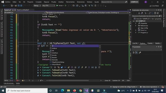Click IntelliSense filter namespaces braces icon
The width and height of the screenshot is (166, 93).
[x=55, y=67]
